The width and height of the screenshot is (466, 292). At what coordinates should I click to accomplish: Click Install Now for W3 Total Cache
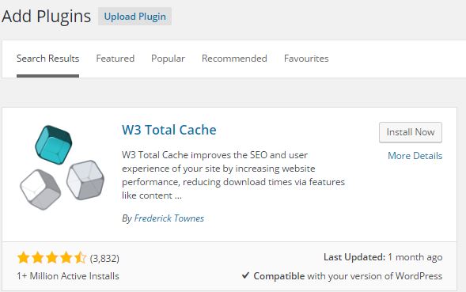click(411, 132)
